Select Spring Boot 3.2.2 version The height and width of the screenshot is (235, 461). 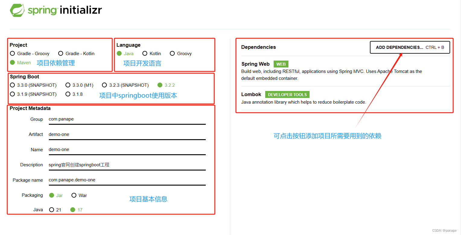(x=166, y=85)
